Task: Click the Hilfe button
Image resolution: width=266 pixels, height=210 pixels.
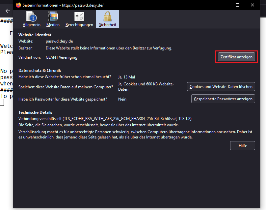Action: point(242,146)
